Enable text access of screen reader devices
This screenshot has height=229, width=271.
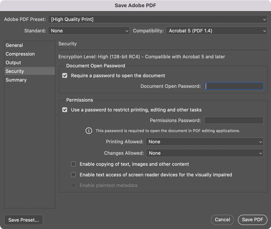tap(73, 174)
